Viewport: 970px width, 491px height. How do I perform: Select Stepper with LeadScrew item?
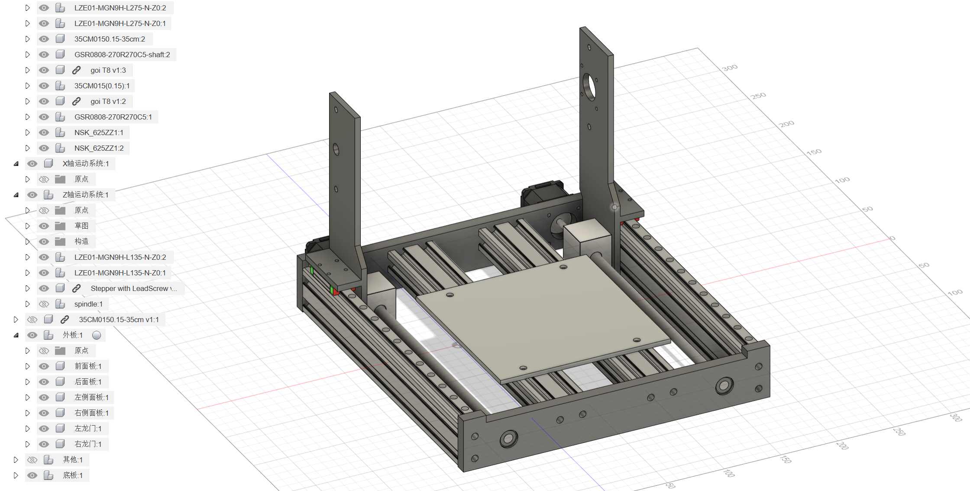coord(134,288)
